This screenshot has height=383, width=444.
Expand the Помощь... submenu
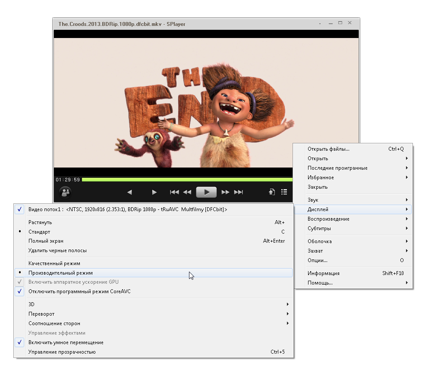[x=353, y=283]
